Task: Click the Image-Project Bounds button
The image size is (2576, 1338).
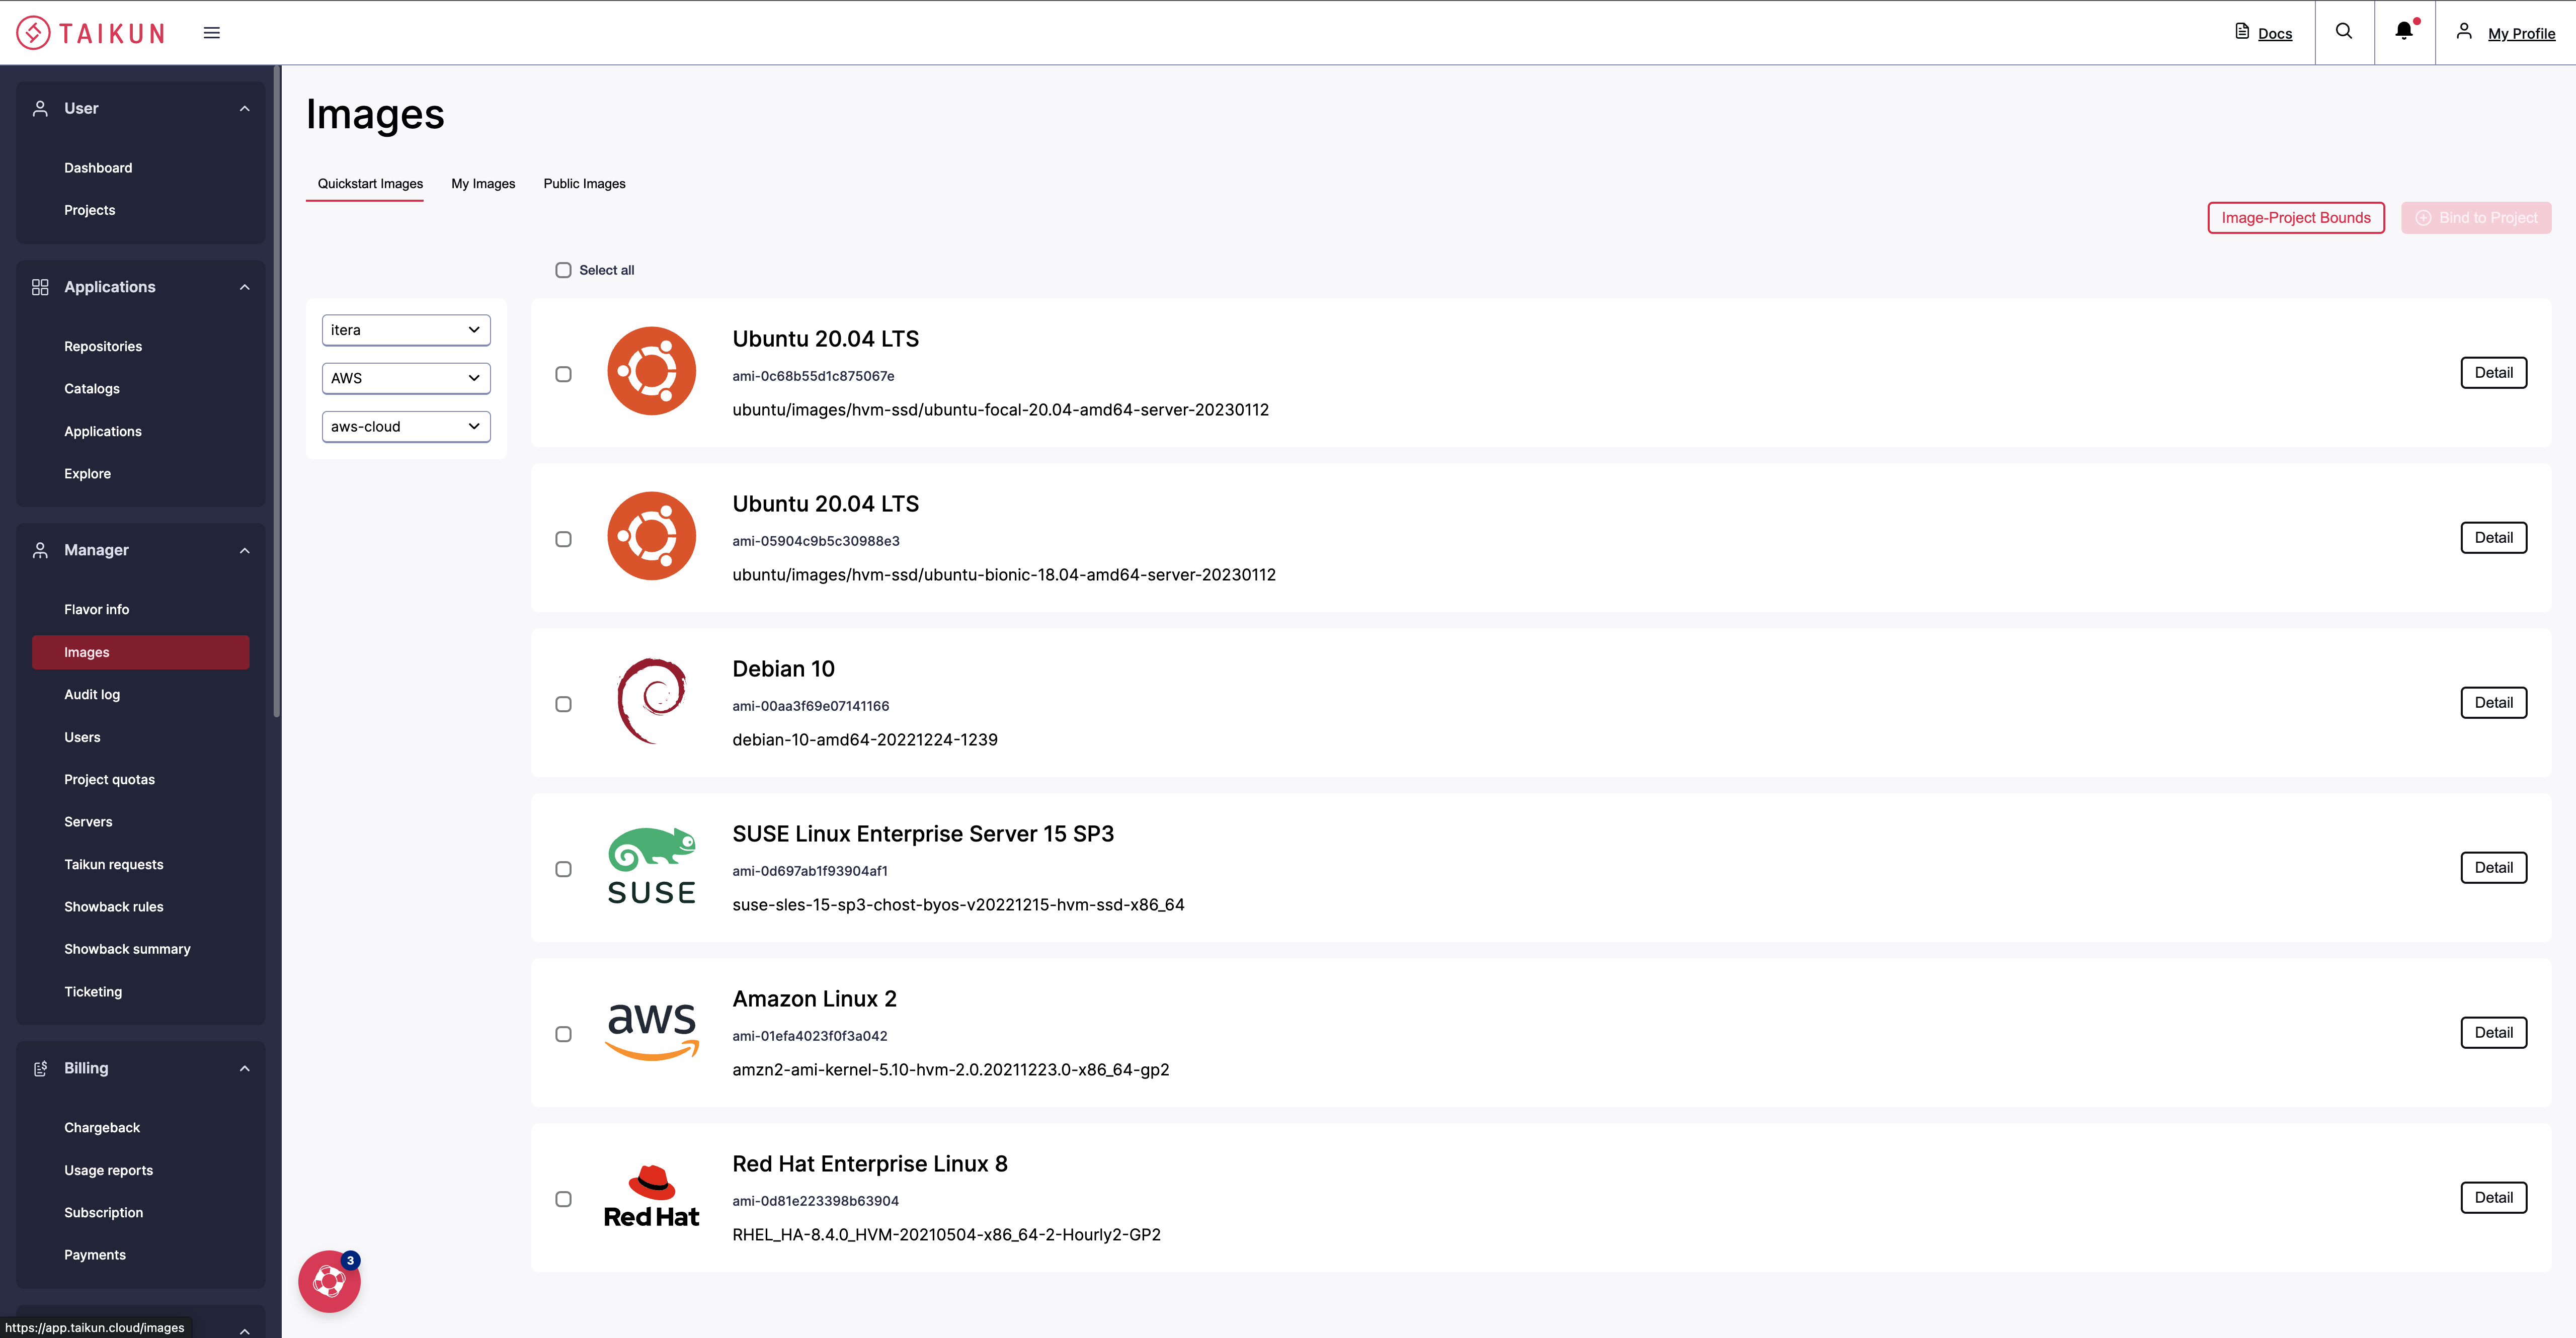Action: point(2296,217)
